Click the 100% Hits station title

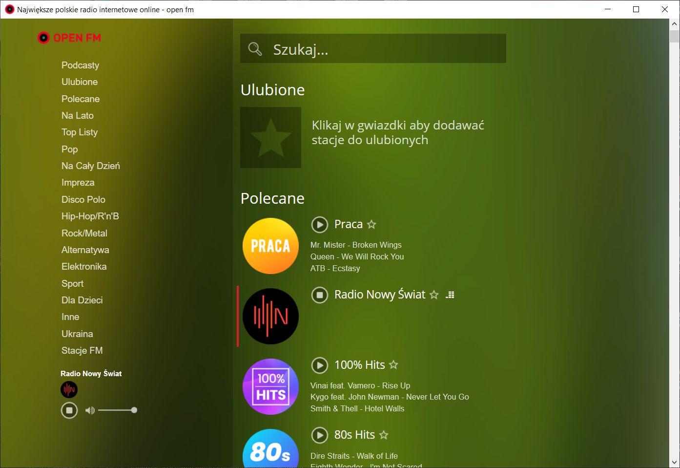pyautogui.click(x=360, y=365)
